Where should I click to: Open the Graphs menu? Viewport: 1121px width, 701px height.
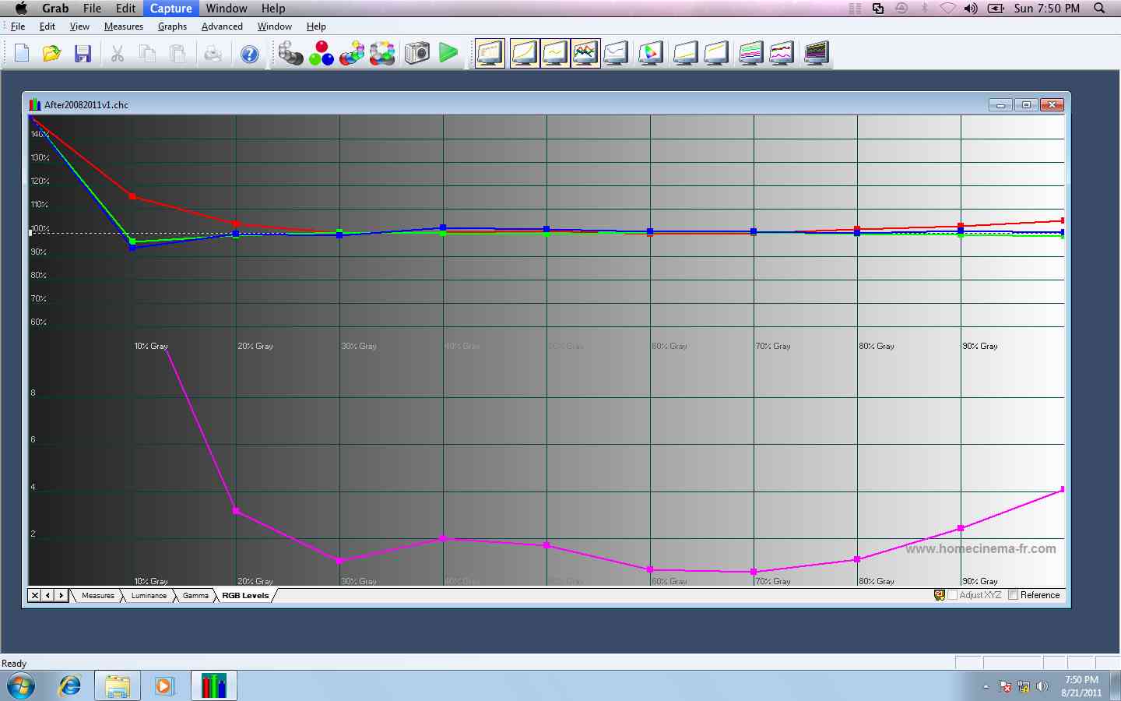click(x=172, y=26)
